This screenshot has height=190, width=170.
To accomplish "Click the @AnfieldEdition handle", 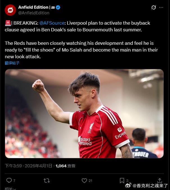I will (x=34, y=13).
